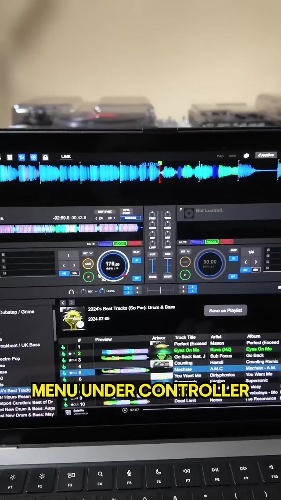Image resolution: width=281 pixels, height=500 pixels.
Task: Click the play icon in preview player
Action: coord(125,410)
